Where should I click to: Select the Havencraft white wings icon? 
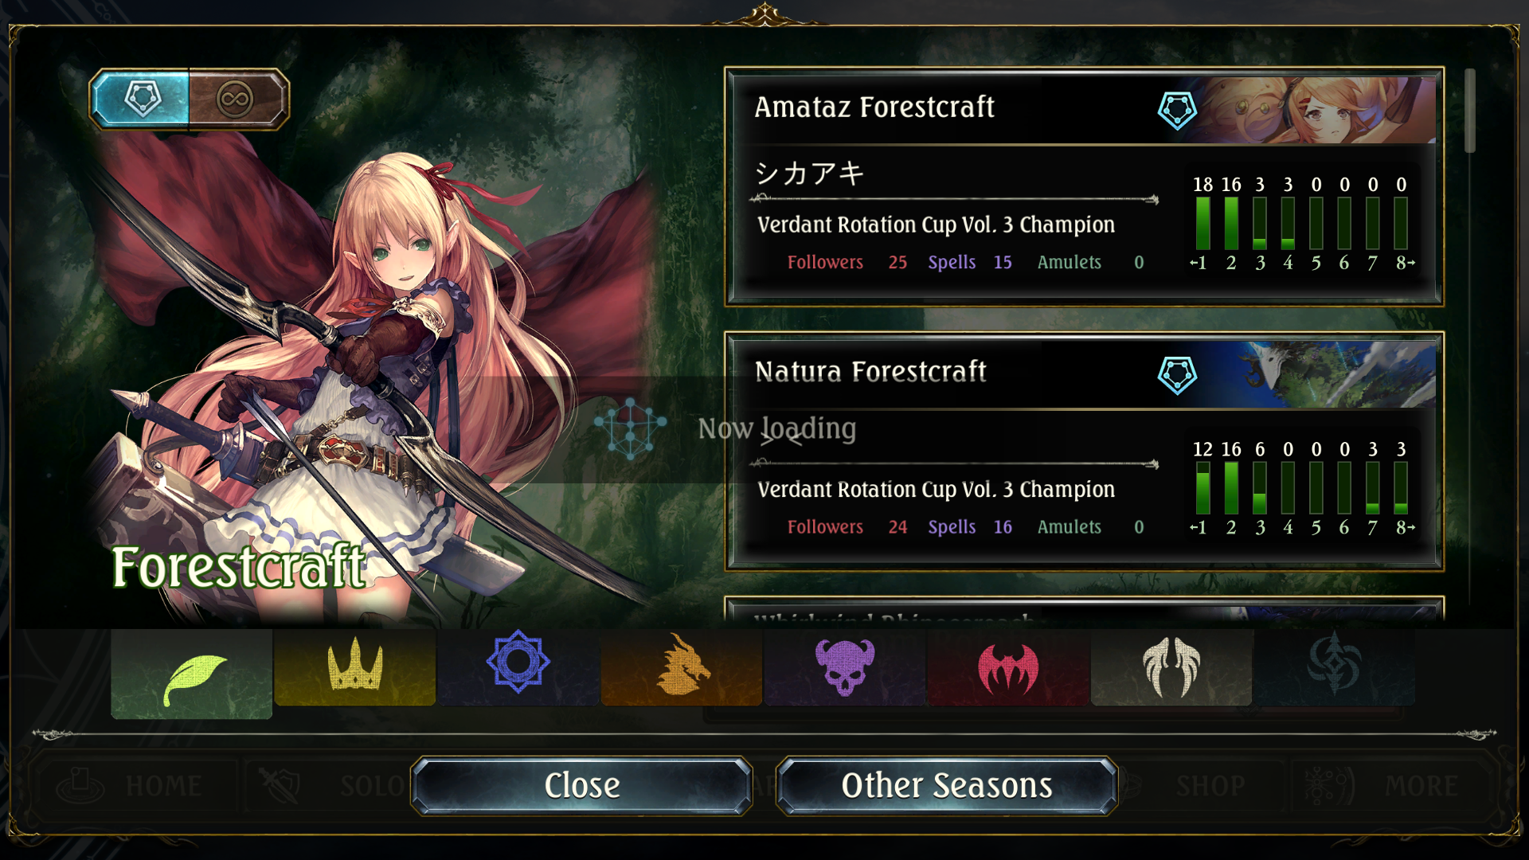(1171, 667)
